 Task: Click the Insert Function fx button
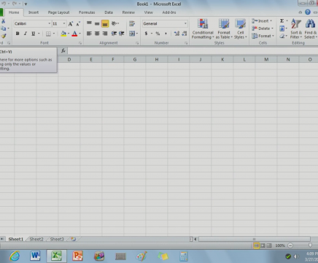(x=63, y=50)
